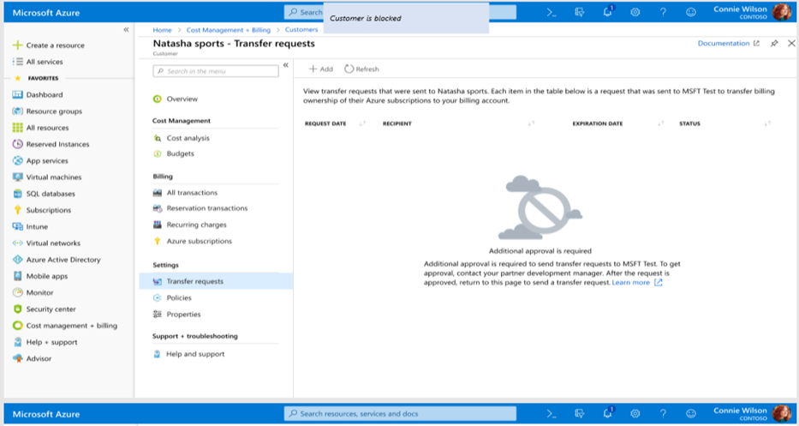Open App services from favorites

[x=41, y=160]
